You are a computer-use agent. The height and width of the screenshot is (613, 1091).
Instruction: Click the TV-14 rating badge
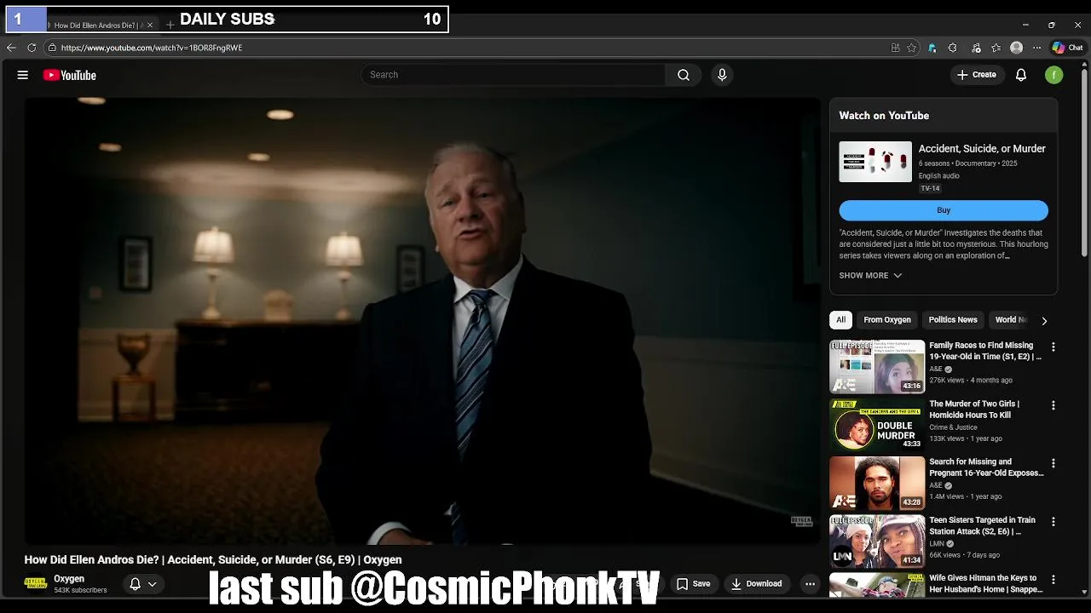coord(930,188)
